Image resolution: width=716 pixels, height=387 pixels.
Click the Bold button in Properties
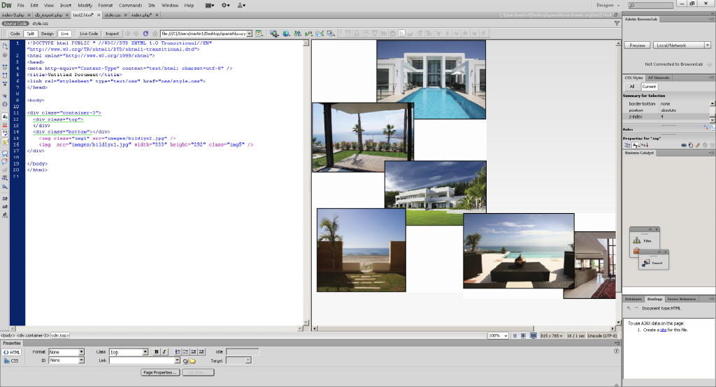pos(156,352)
